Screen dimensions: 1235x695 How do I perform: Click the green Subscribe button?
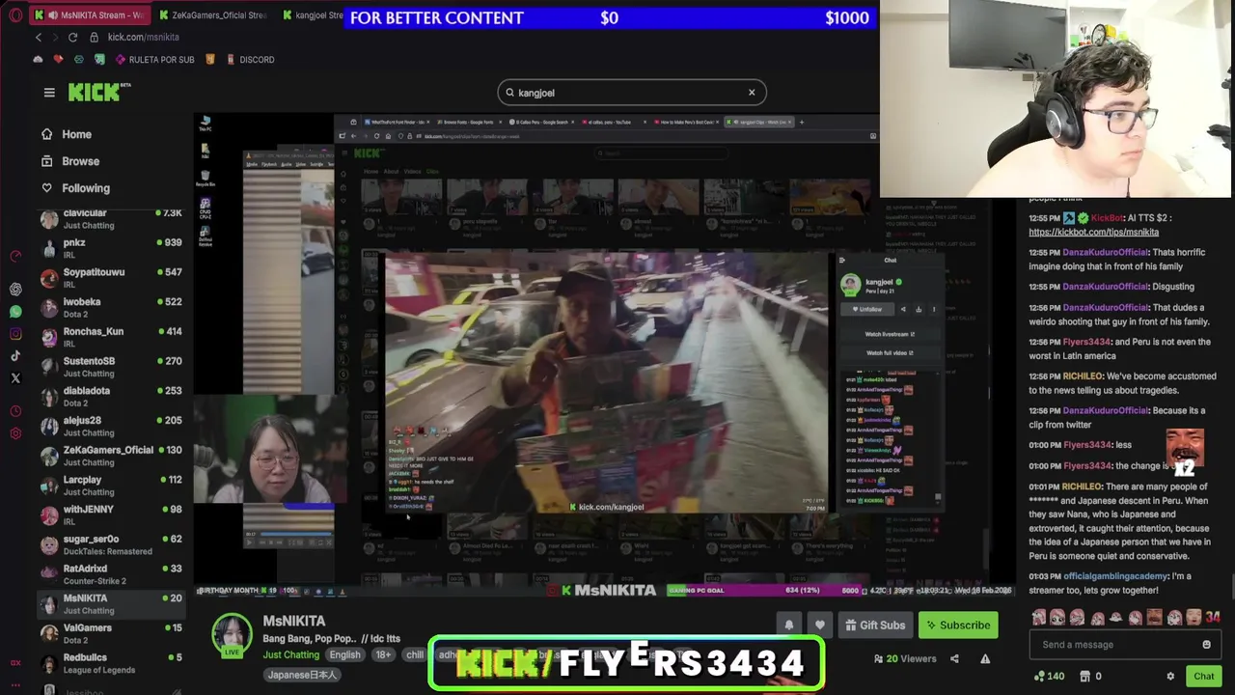pyautogui.click(x=958, y=625)
